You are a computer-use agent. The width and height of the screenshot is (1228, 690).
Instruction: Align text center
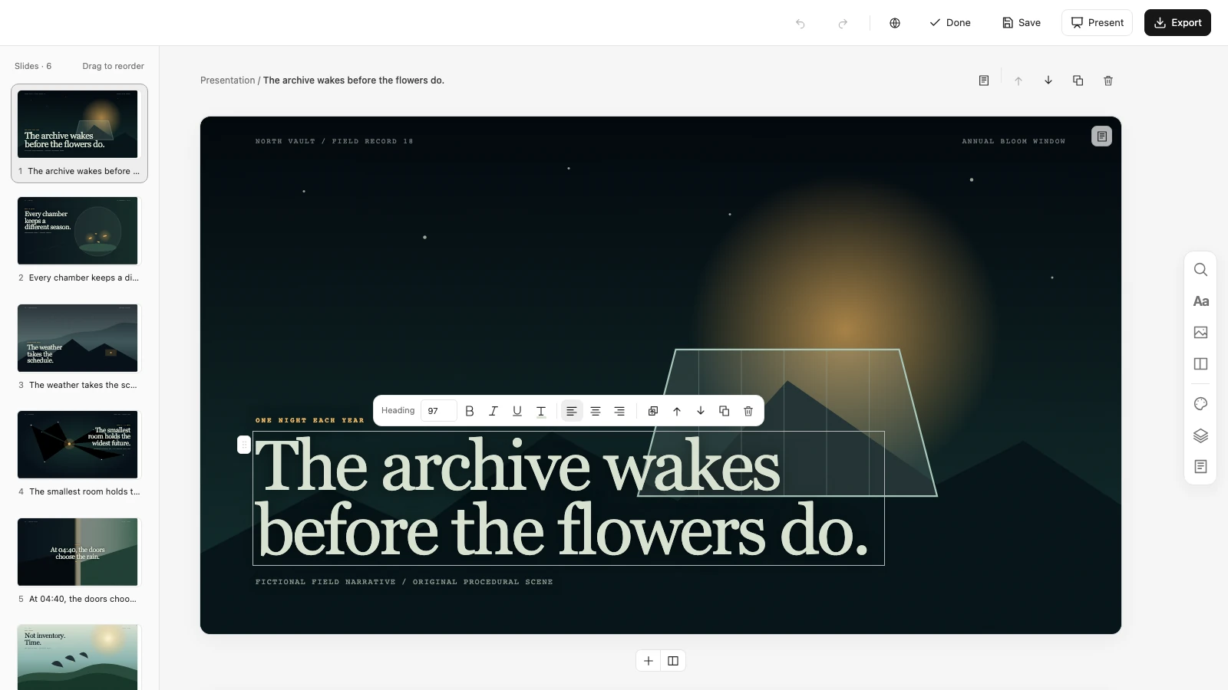596,411
